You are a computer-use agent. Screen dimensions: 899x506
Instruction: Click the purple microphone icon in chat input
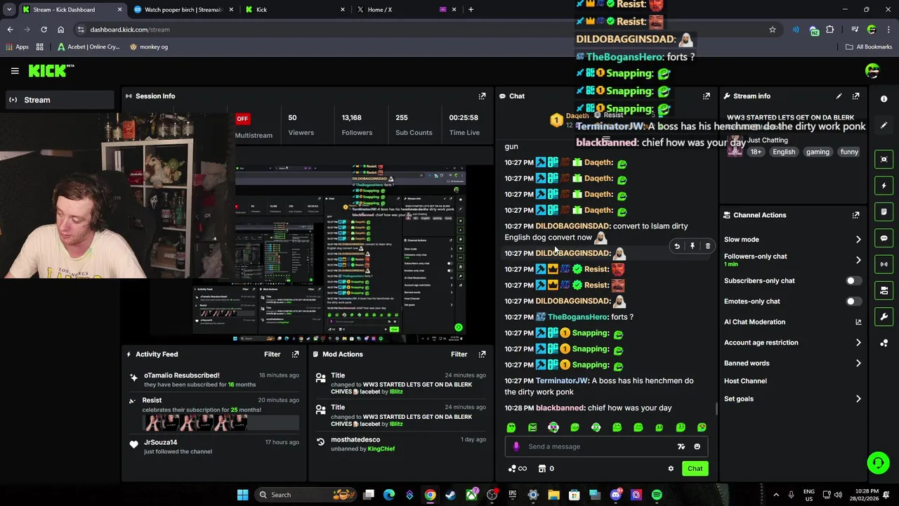(516, 446)
